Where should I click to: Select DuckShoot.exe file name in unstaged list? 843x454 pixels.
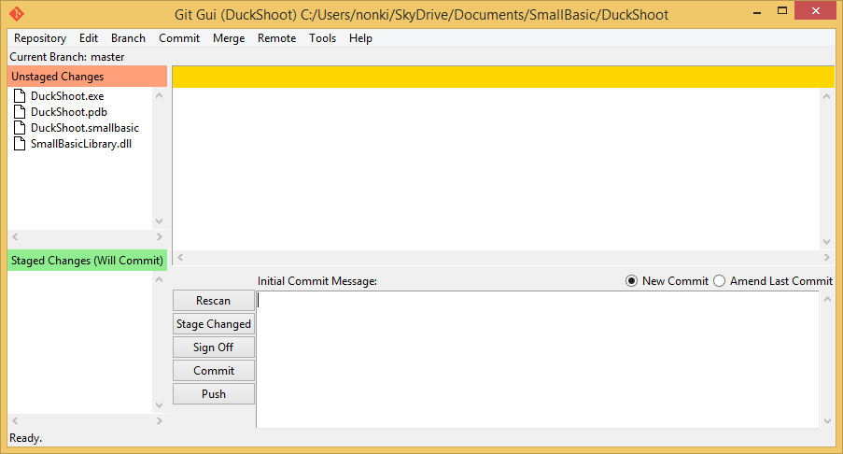[67, 95]
